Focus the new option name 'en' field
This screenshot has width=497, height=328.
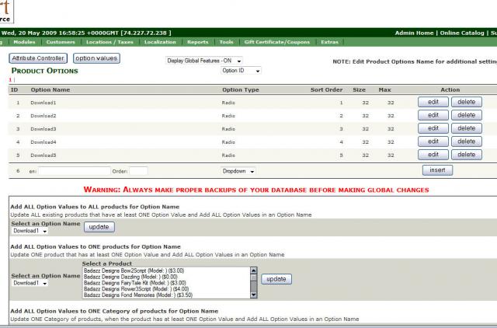click(x=75, y=171)
